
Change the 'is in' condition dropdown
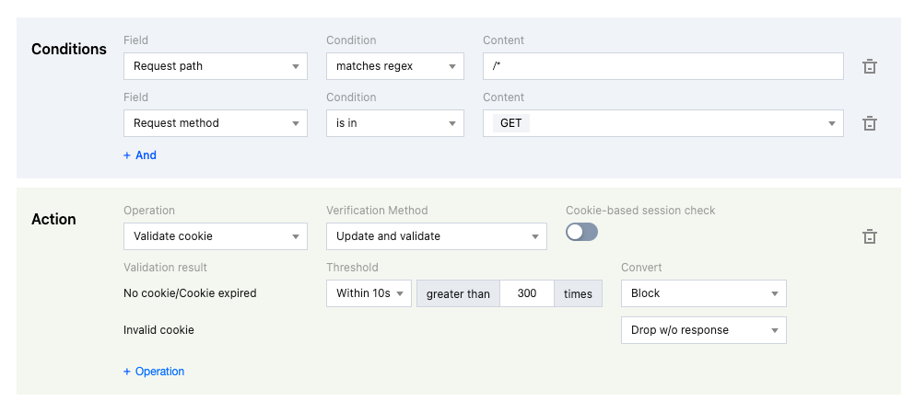395,123
